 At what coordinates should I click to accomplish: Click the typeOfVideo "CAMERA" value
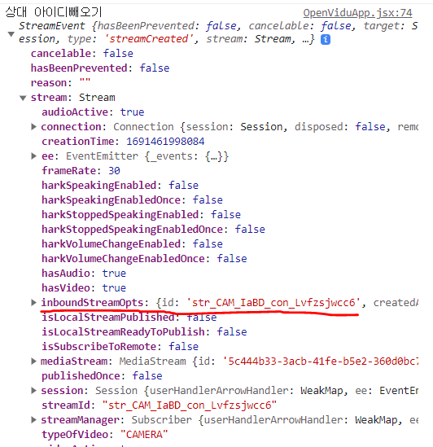click(x=144, y=435)
